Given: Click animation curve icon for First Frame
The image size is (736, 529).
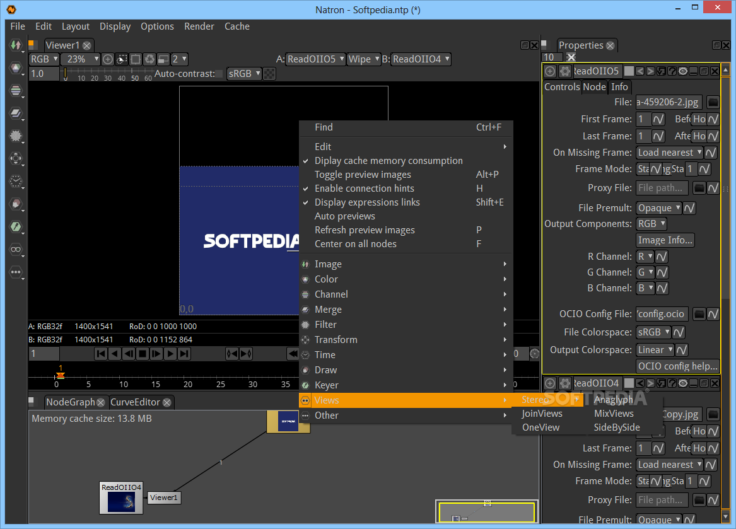Looking at the screenshot, I should point(658,119).
